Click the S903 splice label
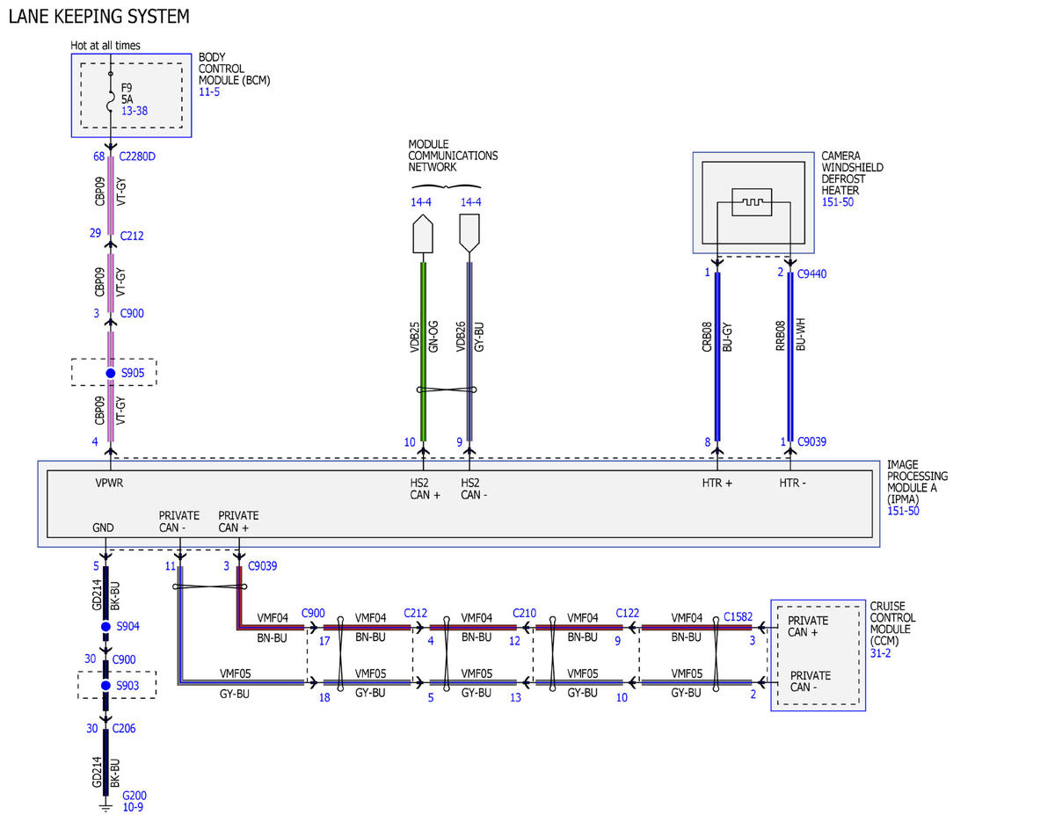Image resolution: width=1055 pixels, height=815 pixels. 128,685
